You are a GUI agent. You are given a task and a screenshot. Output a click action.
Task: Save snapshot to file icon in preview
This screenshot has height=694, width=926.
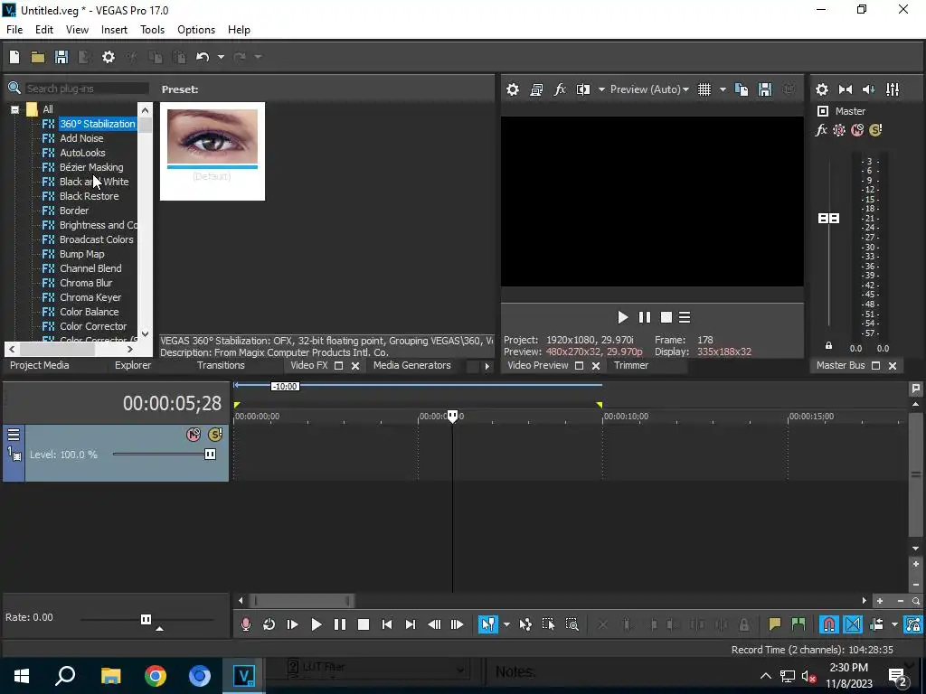click(x=765, y=89)
